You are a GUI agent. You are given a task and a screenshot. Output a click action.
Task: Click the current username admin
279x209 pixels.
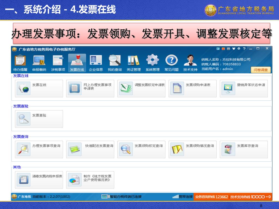[x=228, y=69]
